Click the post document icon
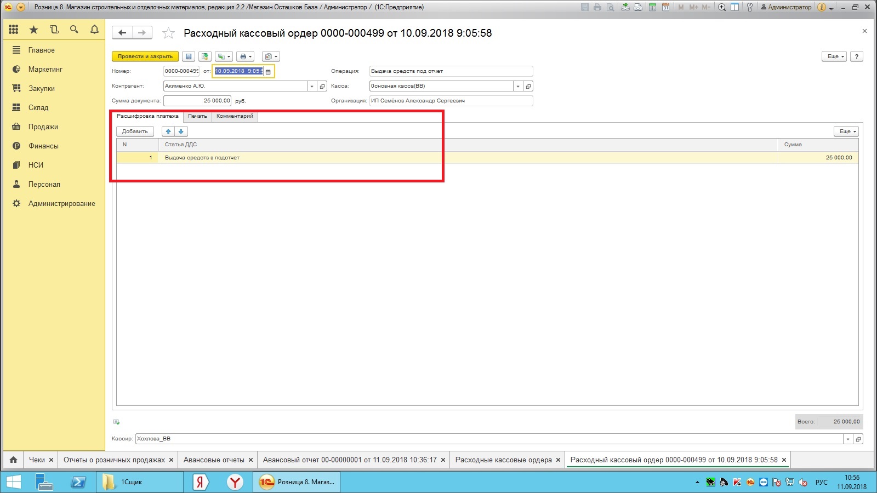Viewport: 877px width, 493px height. coord(205,56)
